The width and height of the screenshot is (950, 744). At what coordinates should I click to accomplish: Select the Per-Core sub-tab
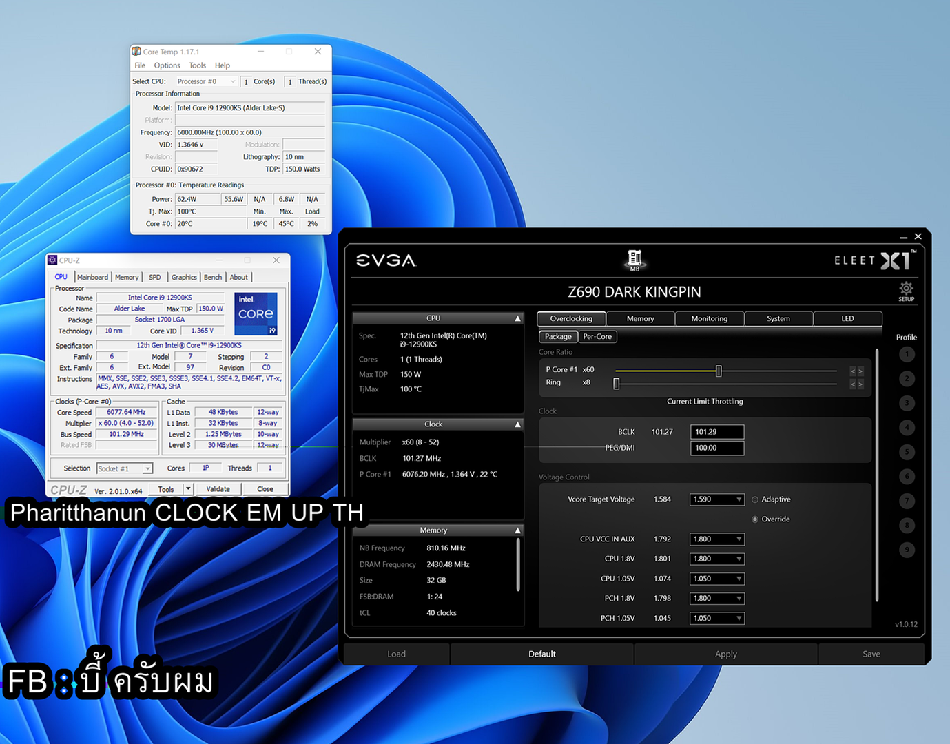pyautogui.click(x=597, y=337)
